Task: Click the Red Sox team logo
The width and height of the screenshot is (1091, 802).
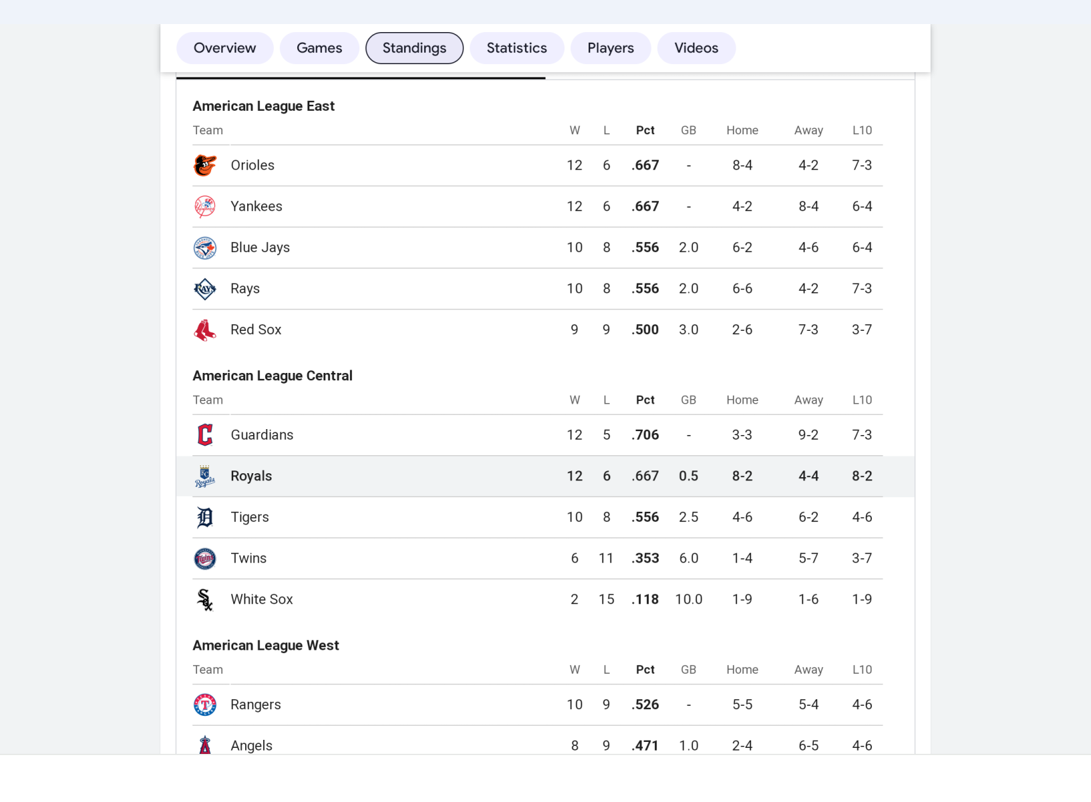Action: (x=205, y=330)
